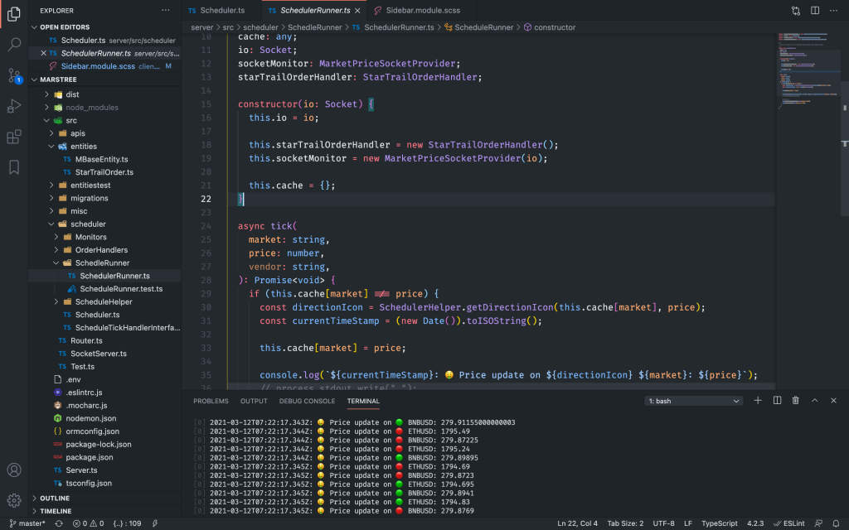Viewport: 849px width, 530px height.
Task: Switch to the PROBLEMS panel tab
Action: (211, 401)
